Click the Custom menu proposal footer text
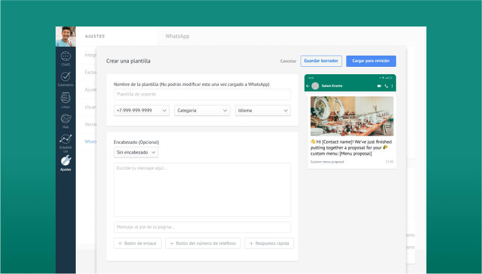This screenshot has height=274, width=482. point(327,162)
